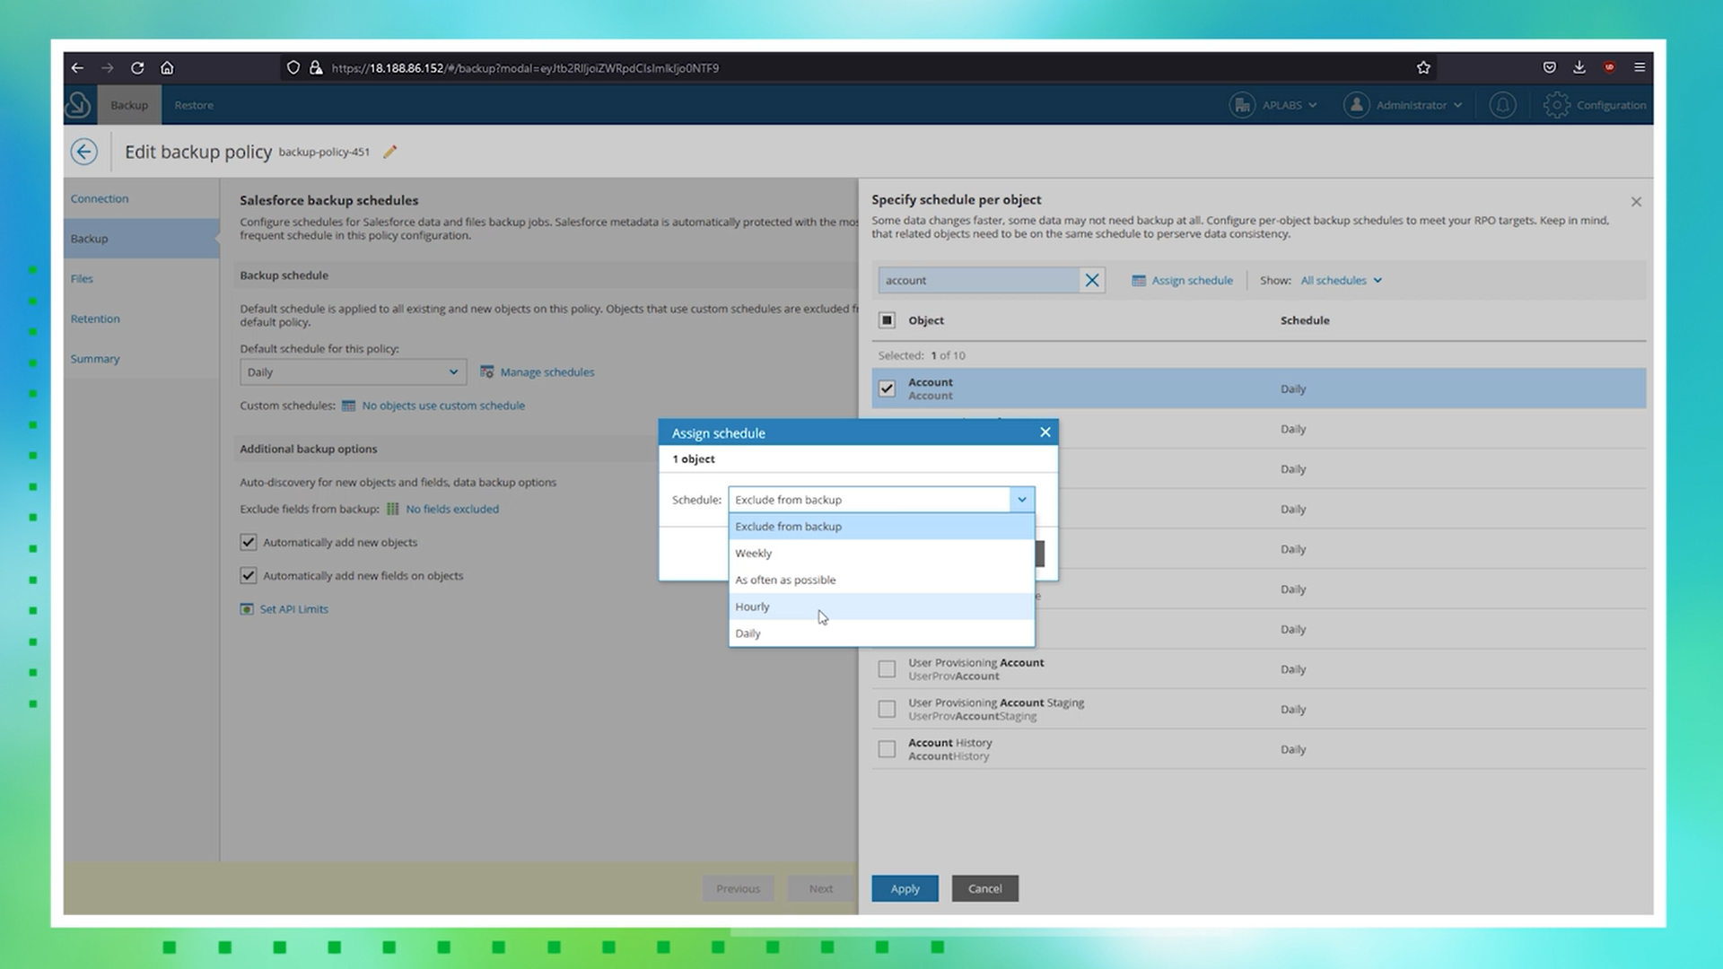Toggle Automatically add new objects
Viewport: 1723px width, 969px height.
point(249,542)
